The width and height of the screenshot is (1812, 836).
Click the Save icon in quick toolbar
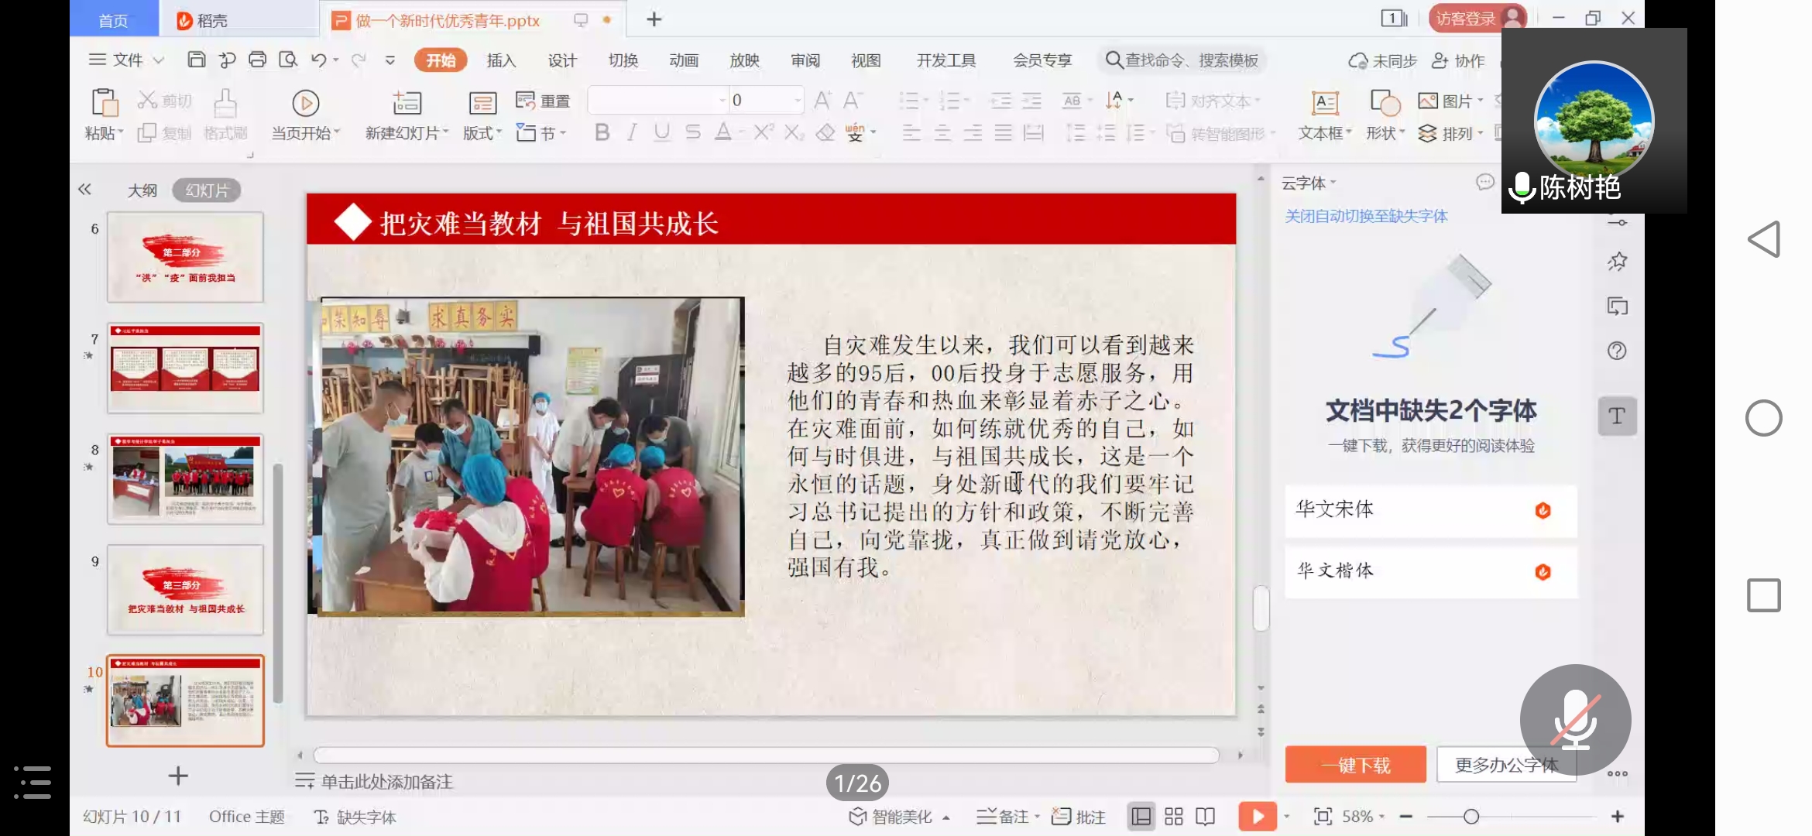(x=197, y=60)
